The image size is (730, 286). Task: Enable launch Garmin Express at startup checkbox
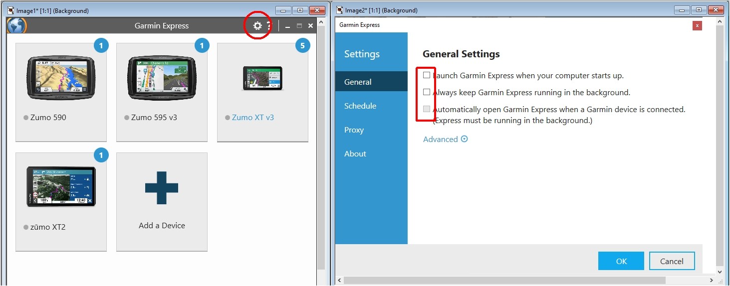(427, 75)
